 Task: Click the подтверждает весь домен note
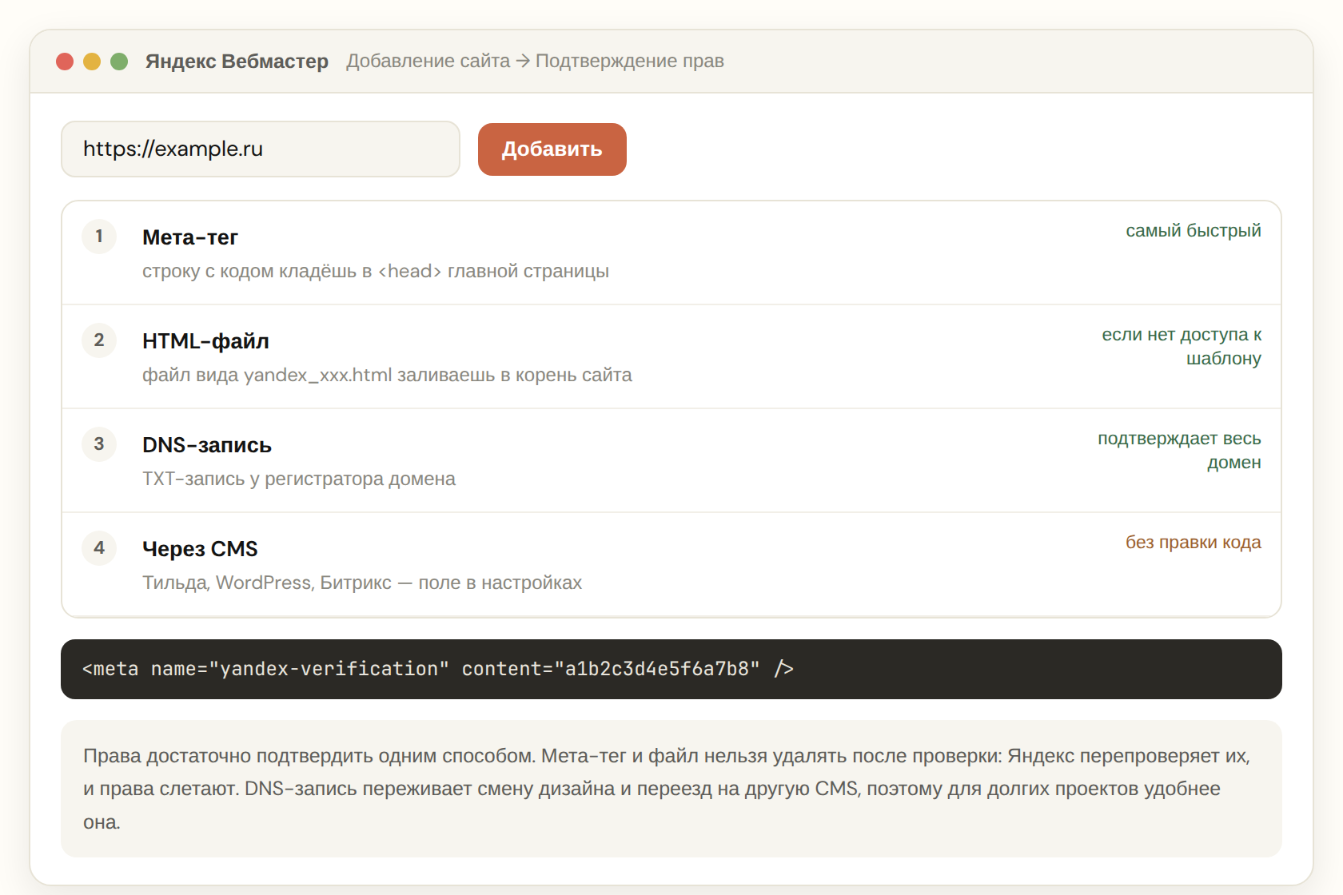pyautogui.click(x=1179, y=450)
